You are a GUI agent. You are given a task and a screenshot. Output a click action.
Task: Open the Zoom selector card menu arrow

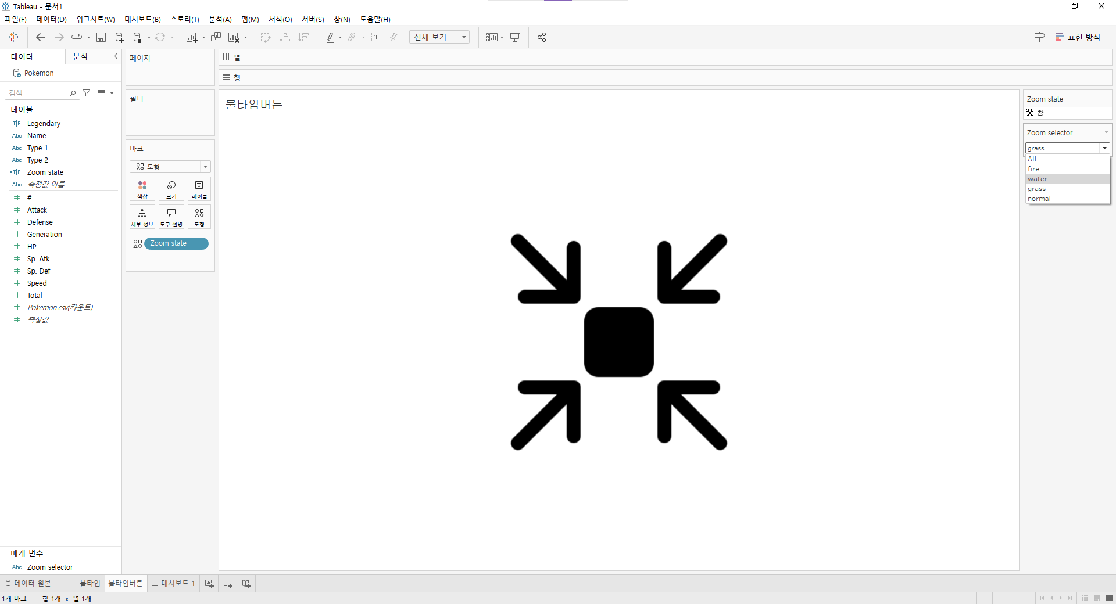pyautogui.click(x=1106, y=132)
